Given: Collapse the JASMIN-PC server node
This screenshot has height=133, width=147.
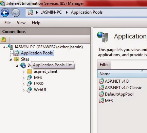Looking at the screenshot, I should point(4,47).
